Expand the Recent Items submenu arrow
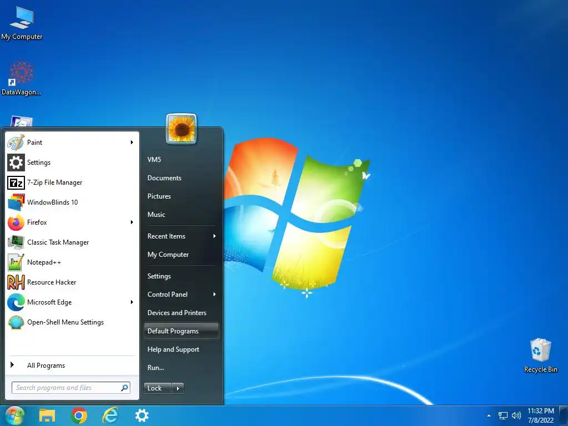The width and height of the screenshot is (568, 426). (x=215, y=236)
